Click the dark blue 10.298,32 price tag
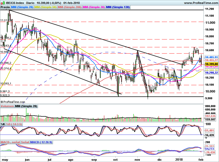Image resolution: width=219 pixels, height=162 pixels. pyautogui.click(x=211, y=73)
